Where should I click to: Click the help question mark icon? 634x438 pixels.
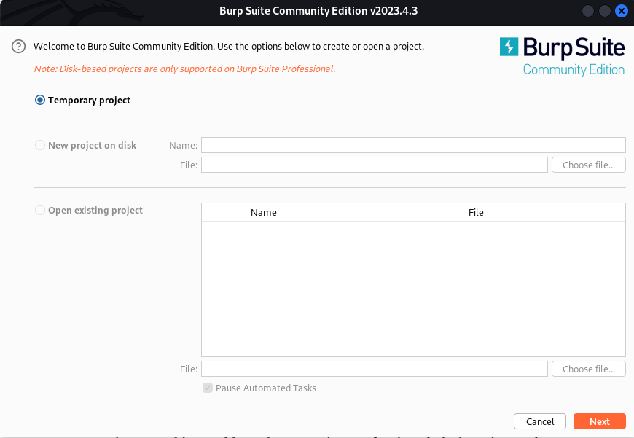pyautogui.click(x=18, y=46)
